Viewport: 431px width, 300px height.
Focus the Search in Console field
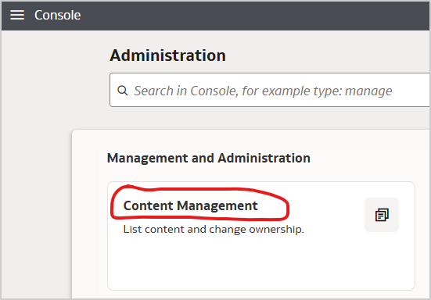pyautogui.click(x=270, y=90)
